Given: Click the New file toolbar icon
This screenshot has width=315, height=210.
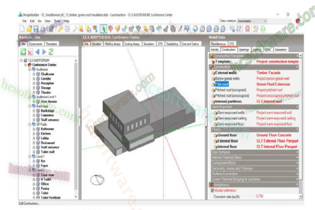Looking at the screenshot, I should 22,29.
